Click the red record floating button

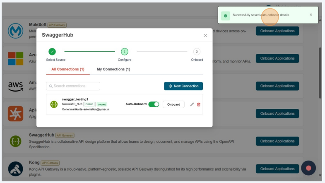[308, 168]
